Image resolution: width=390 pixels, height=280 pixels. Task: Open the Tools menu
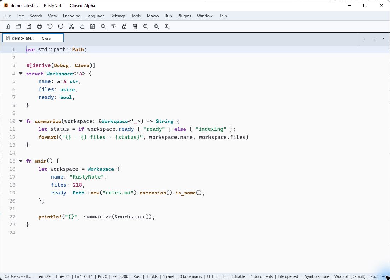(136, 16)
